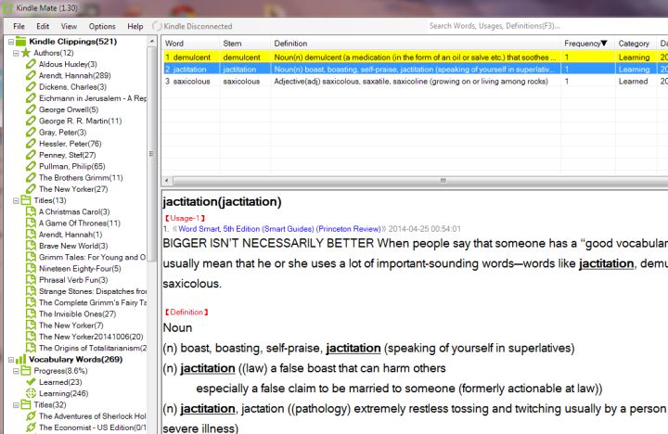Click the book icon beside Nineteen Eighty-Four(5)

coord(31,269)
